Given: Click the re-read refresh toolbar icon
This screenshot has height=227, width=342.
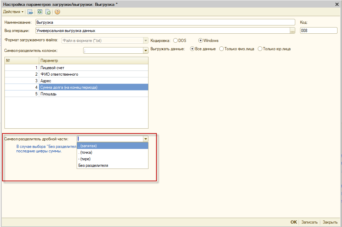Looking at the screenshot, I should 40,12.
